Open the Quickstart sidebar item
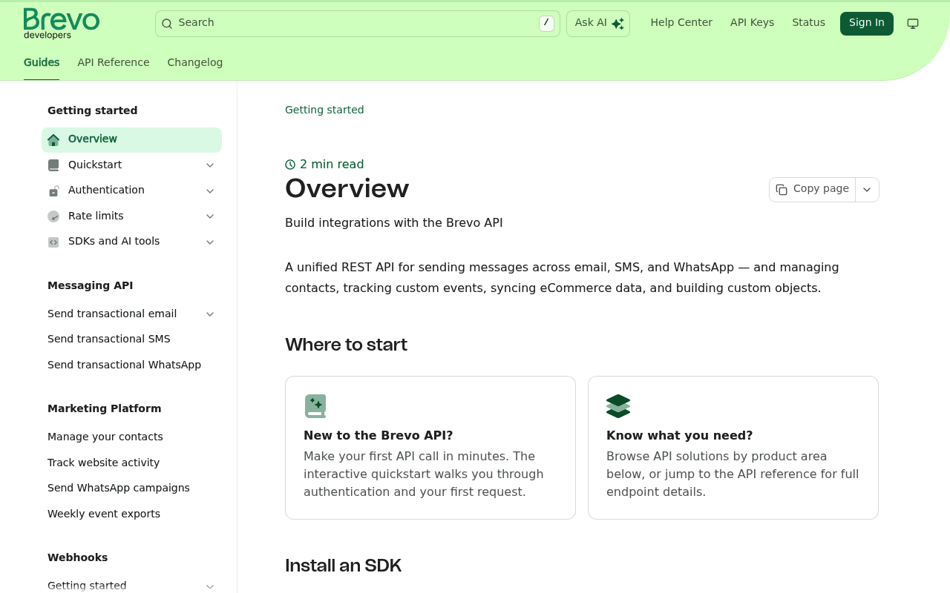This screenshot has height=593, width=950. 131,165
